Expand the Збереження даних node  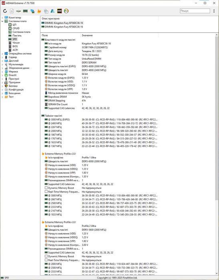(x=2, y=68)
